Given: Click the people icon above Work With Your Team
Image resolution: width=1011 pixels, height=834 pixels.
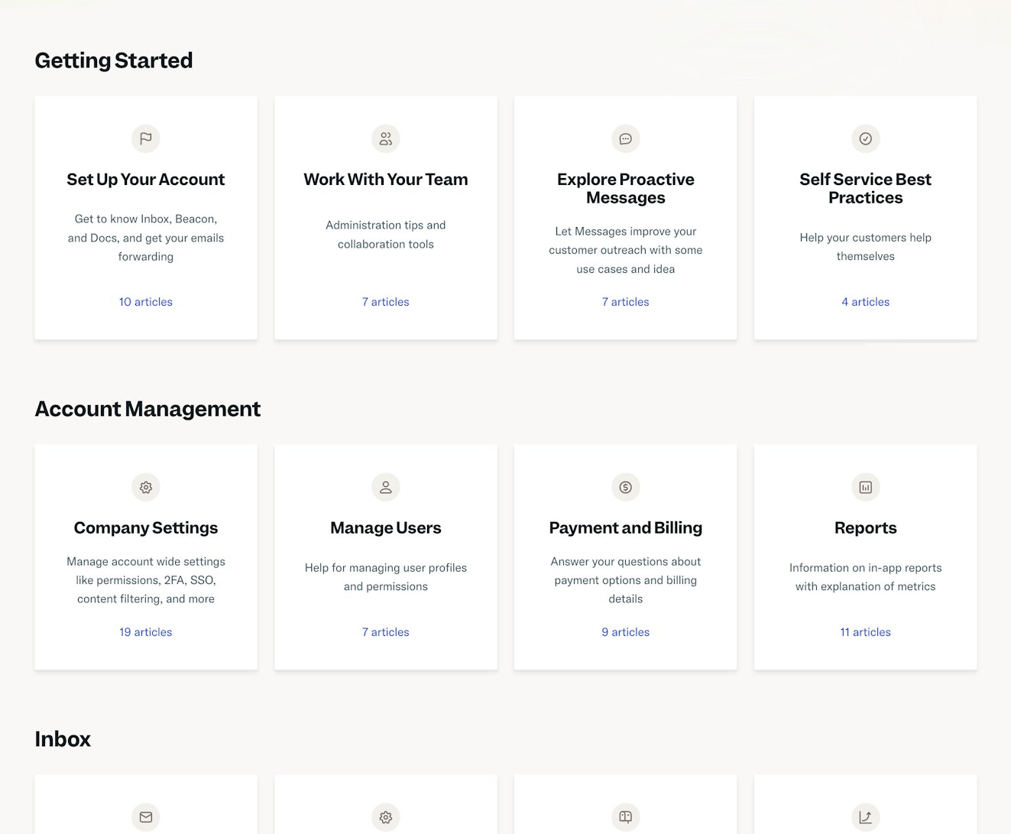Looking at the screenshot, I should pos(386,138).
